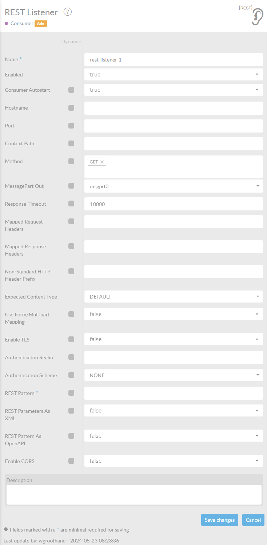Click the Cancel button
The width and height of the screenshot is (267, 545).
[x=253, y=520]
